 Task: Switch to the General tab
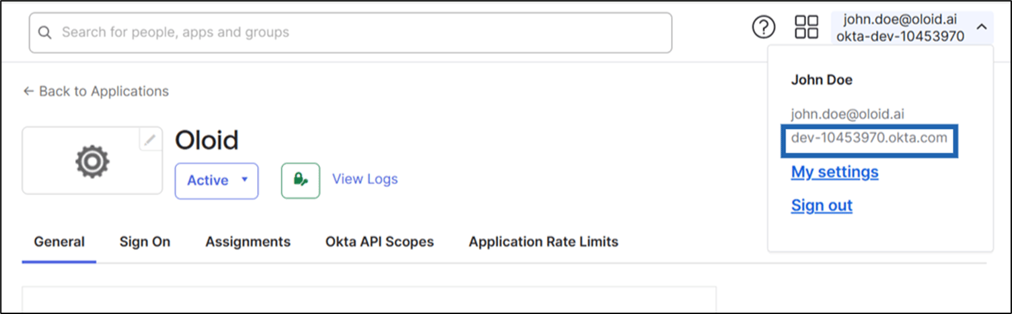[59, 242]
